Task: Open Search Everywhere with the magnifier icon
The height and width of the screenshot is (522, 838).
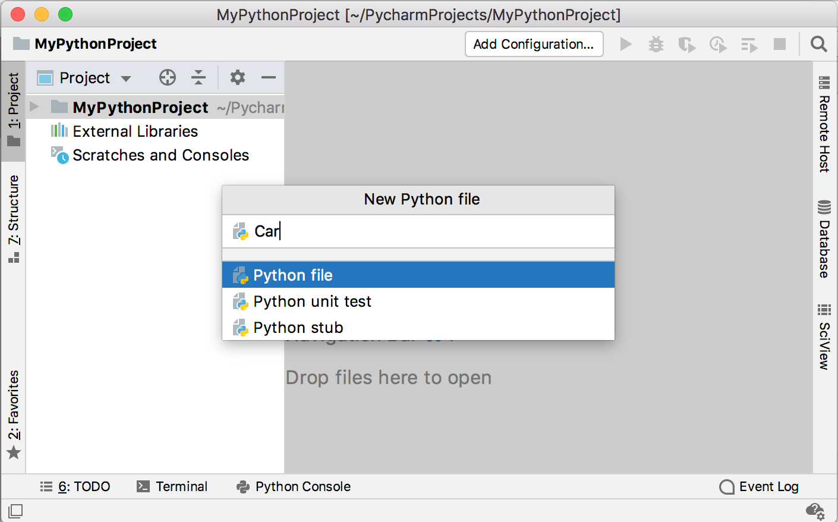Action: (x=818, y=44)
